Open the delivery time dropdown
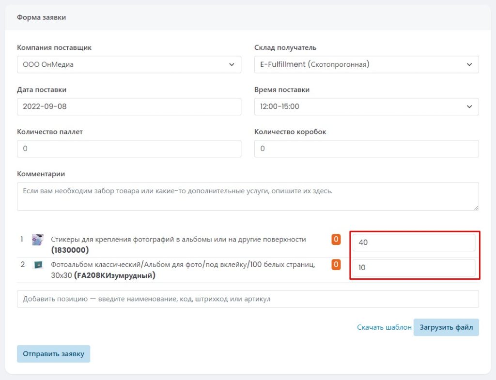The height and width of the screenshot is (380, 496). point(366,106)
